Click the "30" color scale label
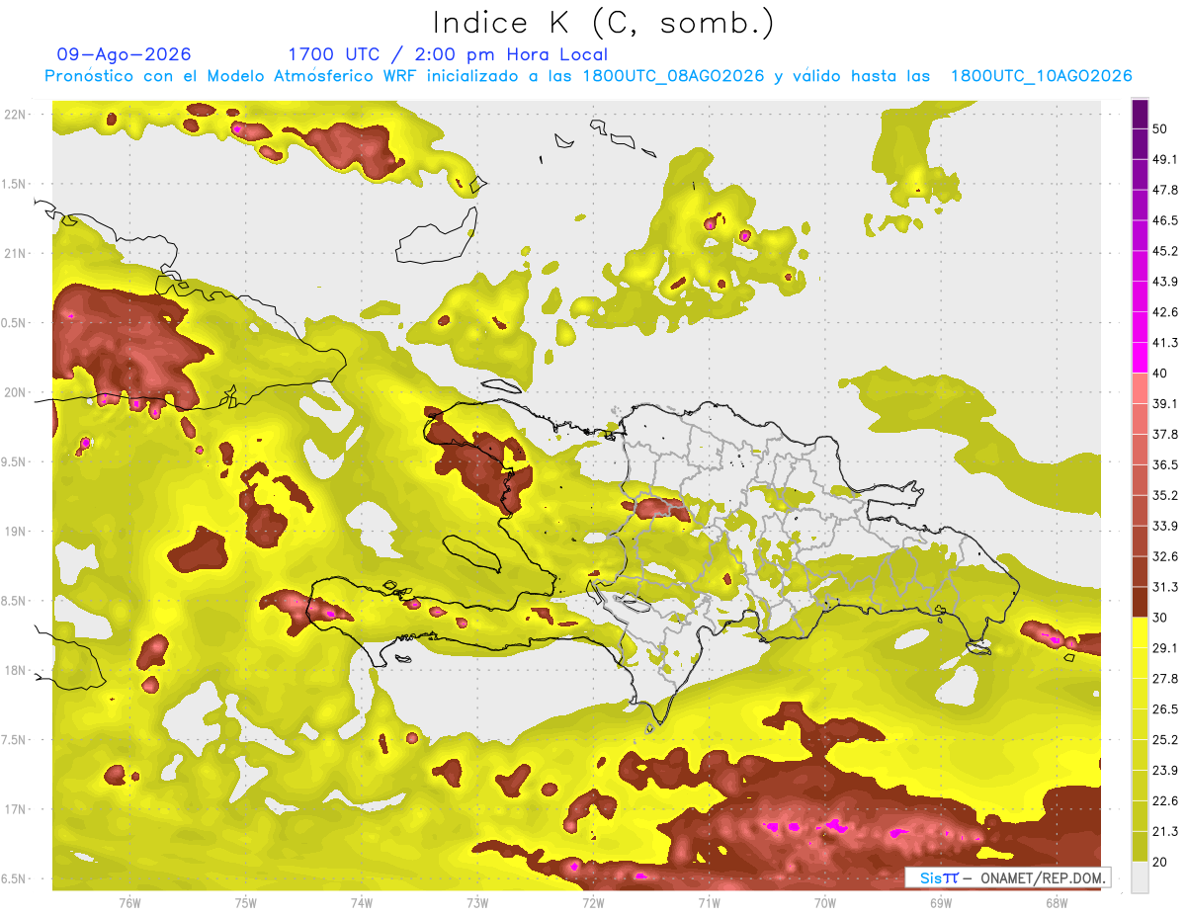Screen dimensions: 1186x916 (1160, 618)
